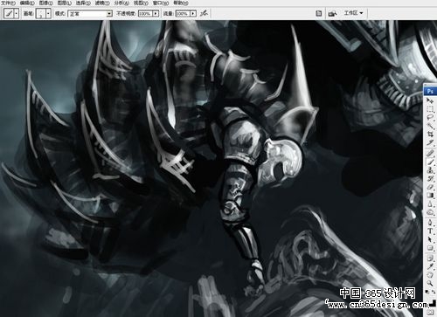Select the Eraser tool
437x317 pixels.
coord(430,187)
